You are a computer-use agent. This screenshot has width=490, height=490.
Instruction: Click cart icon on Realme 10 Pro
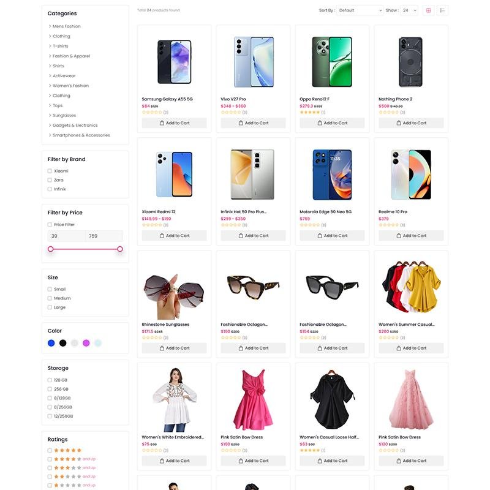pos(399,236)
